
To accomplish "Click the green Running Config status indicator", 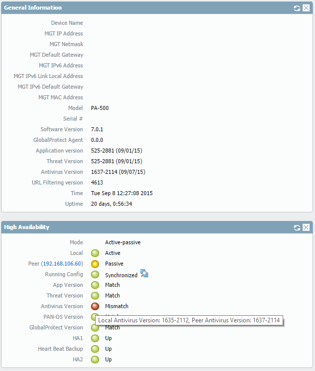I will pyautogui.click(x=95, y=275).
